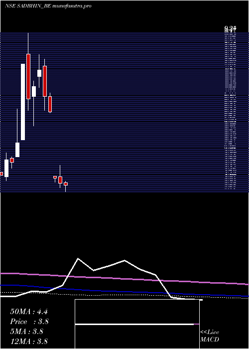Click the <<Live MACD label
Image resolution: width=249 pixels, height=349 pixels.
210,336
